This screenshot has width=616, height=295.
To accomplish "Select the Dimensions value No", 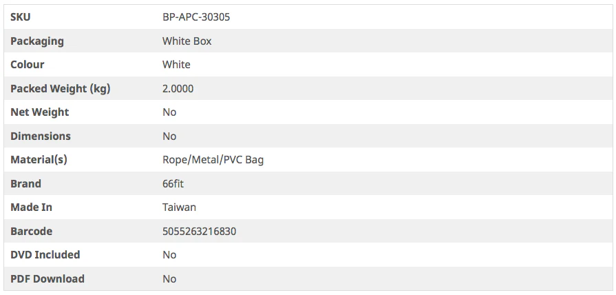I will [169, 136].
